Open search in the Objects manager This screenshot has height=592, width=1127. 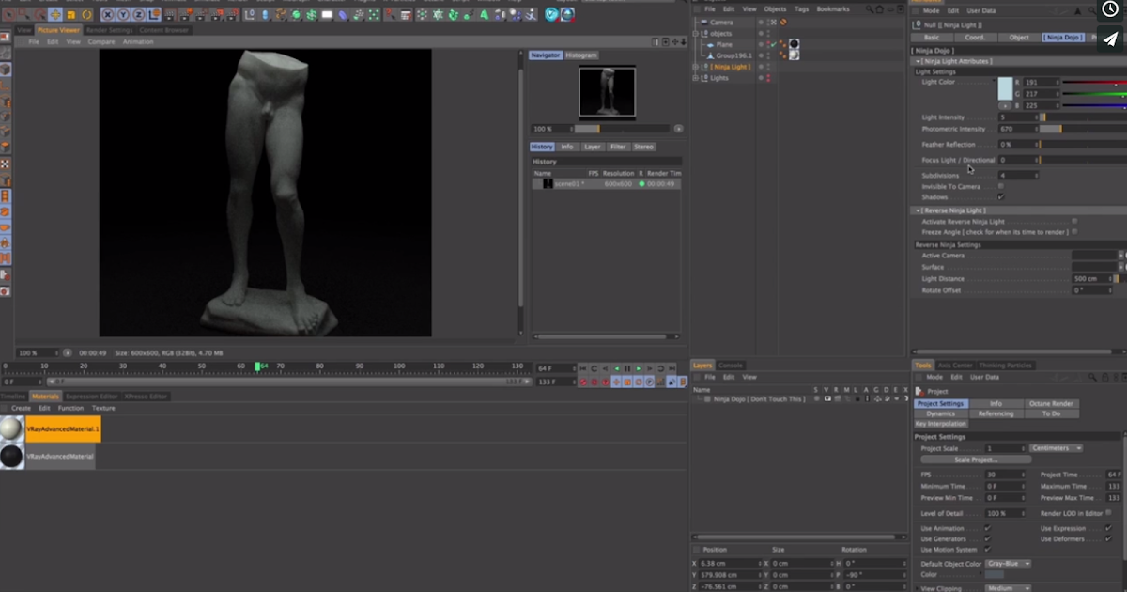click(870, 8)
